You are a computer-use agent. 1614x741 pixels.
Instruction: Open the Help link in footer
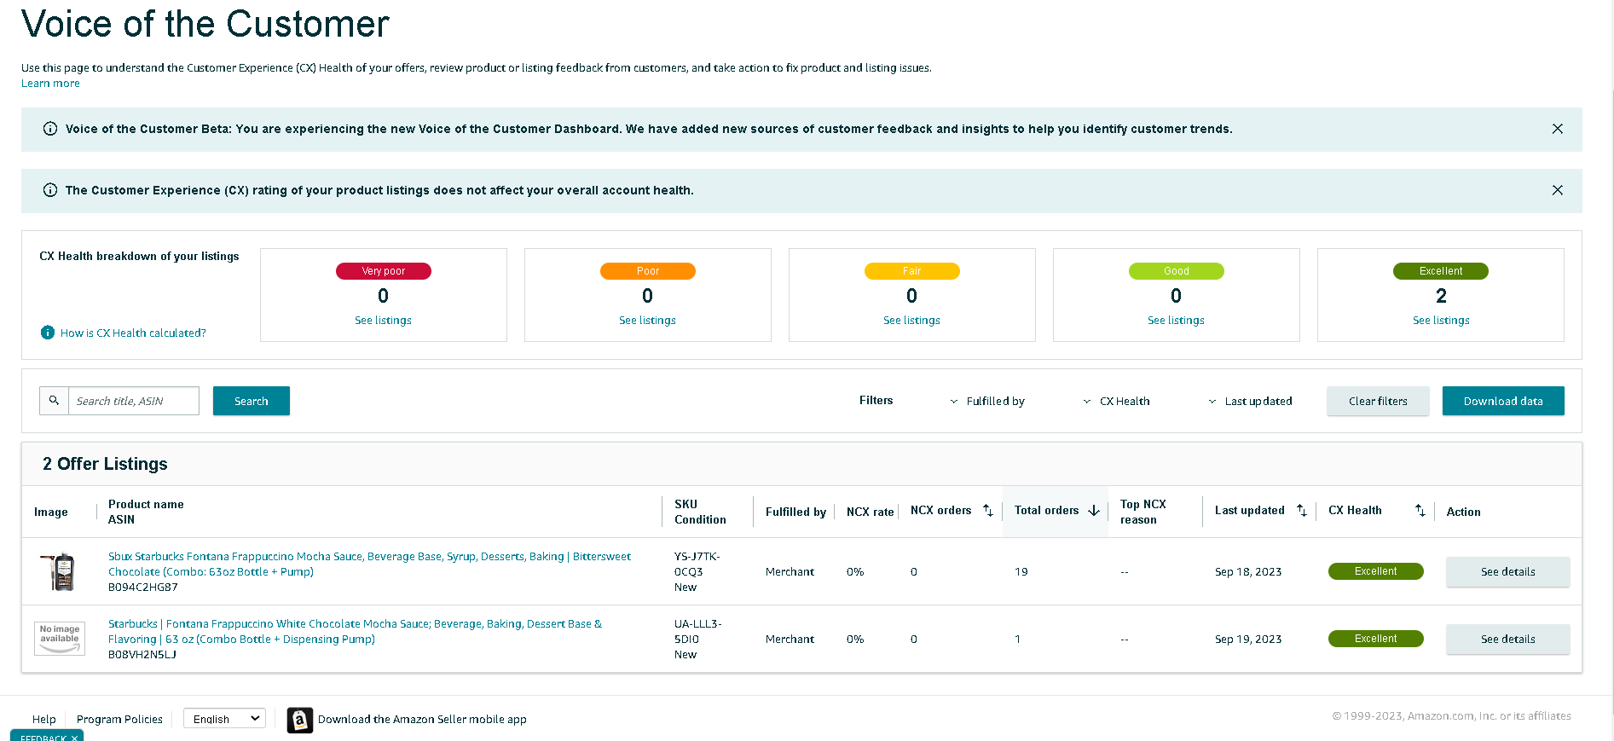[x=44, y=720]
